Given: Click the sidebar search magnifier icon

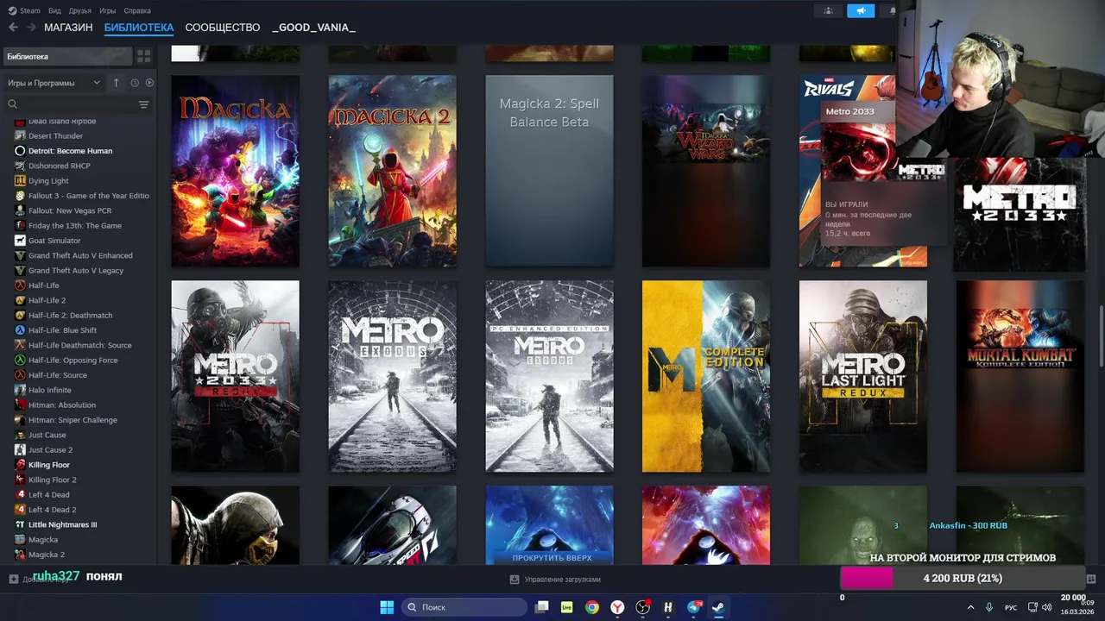Looking at the screenshot, I should [x=13, y=104].
